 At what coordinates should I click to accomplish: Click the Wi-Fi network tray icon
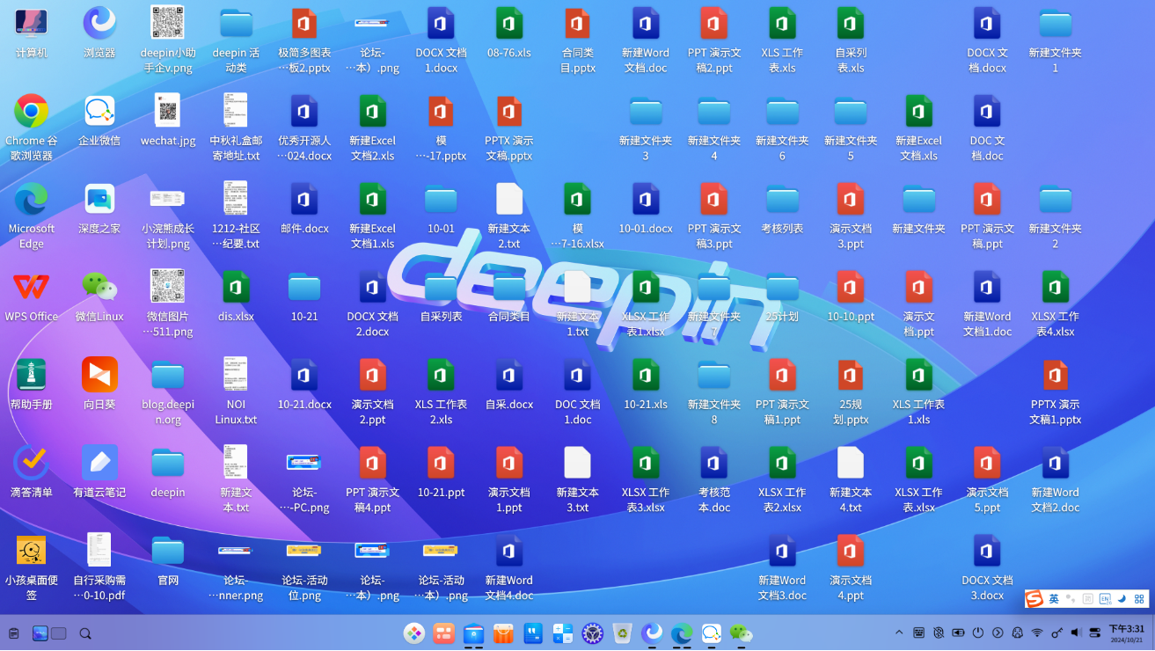(1037, 633)
